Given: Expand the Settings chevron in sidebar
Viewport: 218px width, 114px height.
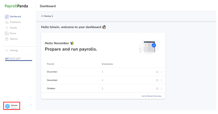Looking at the screenshot, I should coord(7,51).
